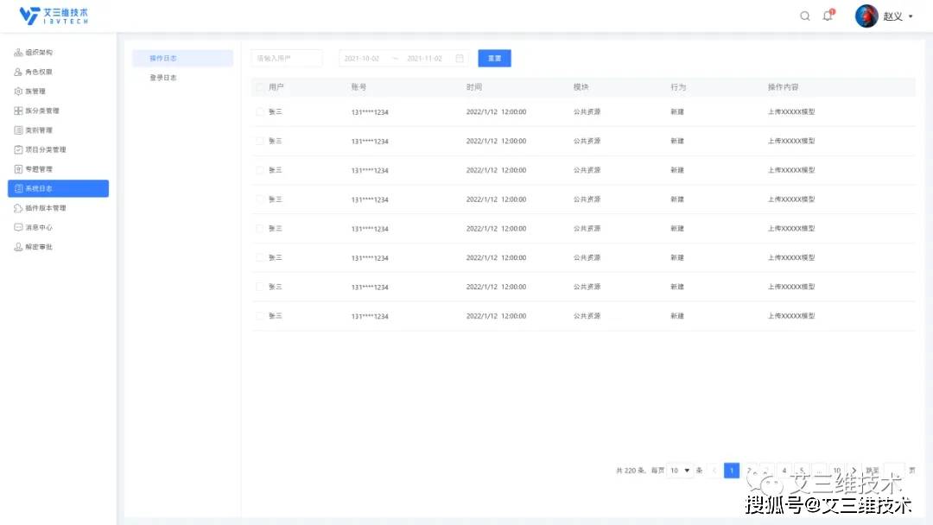The height and width of the screenshot is (525, 933).
Task: Focus the 请输入用户 search field
Action: 287,58
